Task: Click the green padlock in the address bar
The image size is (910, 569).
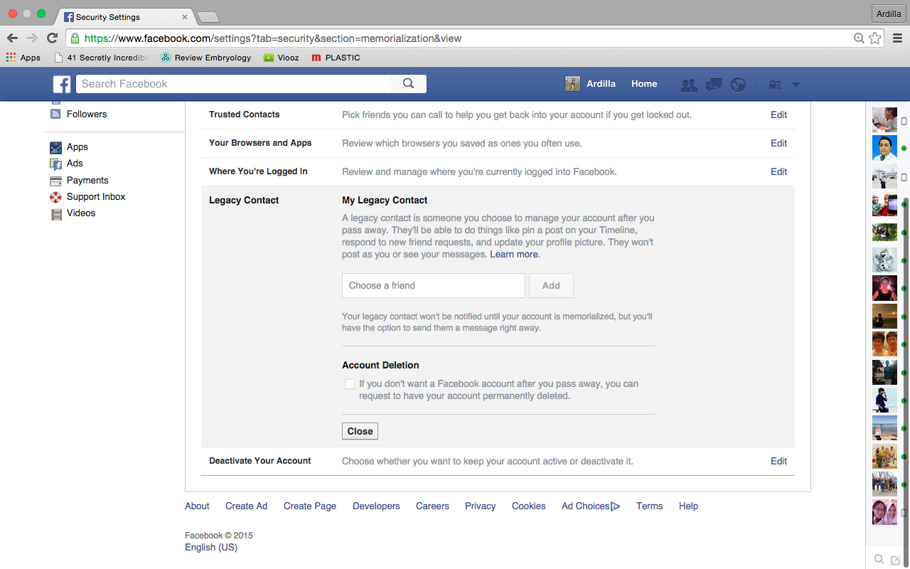Action: 75,38
